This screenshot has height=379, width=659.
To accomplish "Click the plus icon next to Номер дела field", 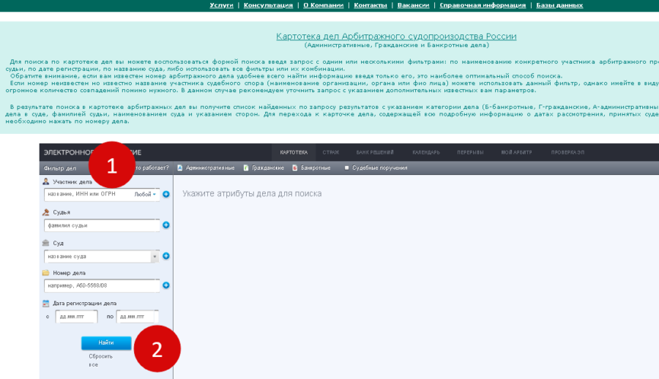I will [165, 286].
